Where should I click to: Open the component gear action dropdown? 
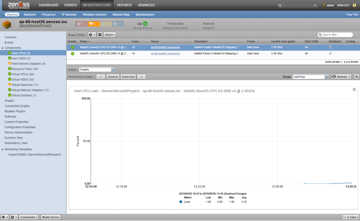click(x=92, y=35)
